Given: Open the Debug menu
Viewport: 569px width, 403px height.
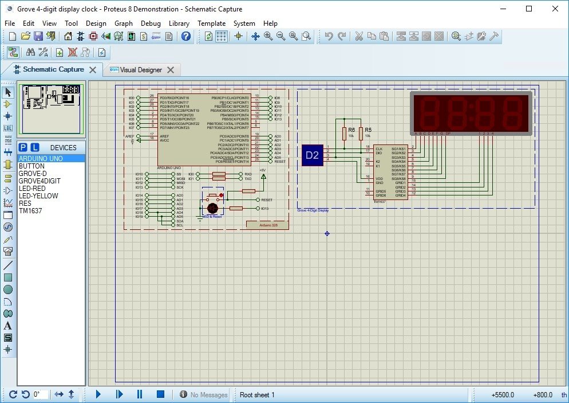Looking at the screenshot, I should [151, 24].
